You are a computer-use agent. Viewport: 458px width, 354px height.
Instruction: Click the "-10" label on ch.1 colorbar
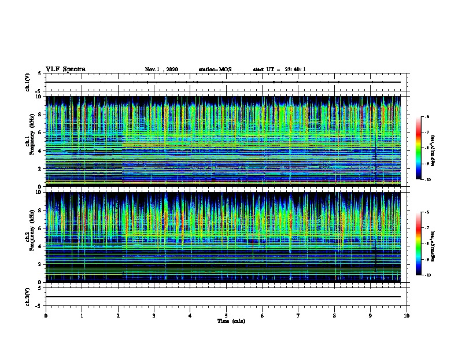[427, 180]
